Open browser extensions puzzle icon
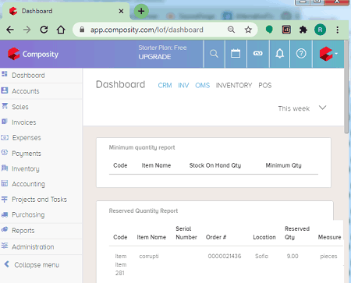Screen dimensions: 351x283 (303, 30)
